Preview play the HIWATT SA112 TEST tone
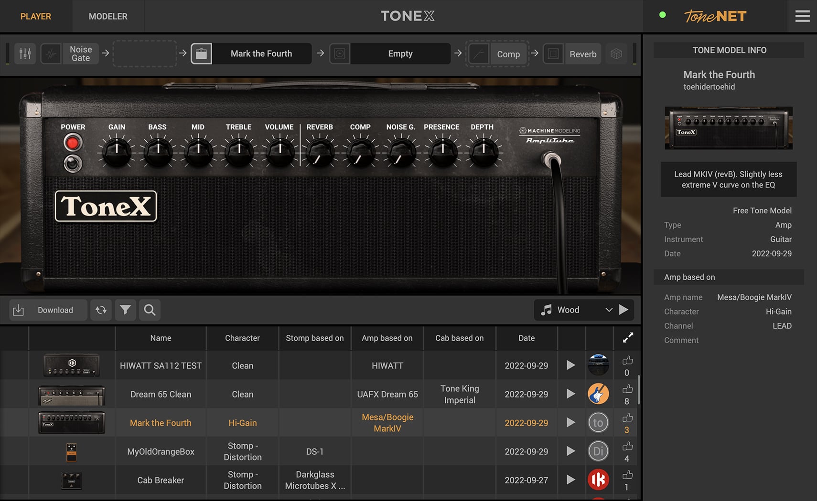This screenshot has width=817, height=501. [571, 365]
